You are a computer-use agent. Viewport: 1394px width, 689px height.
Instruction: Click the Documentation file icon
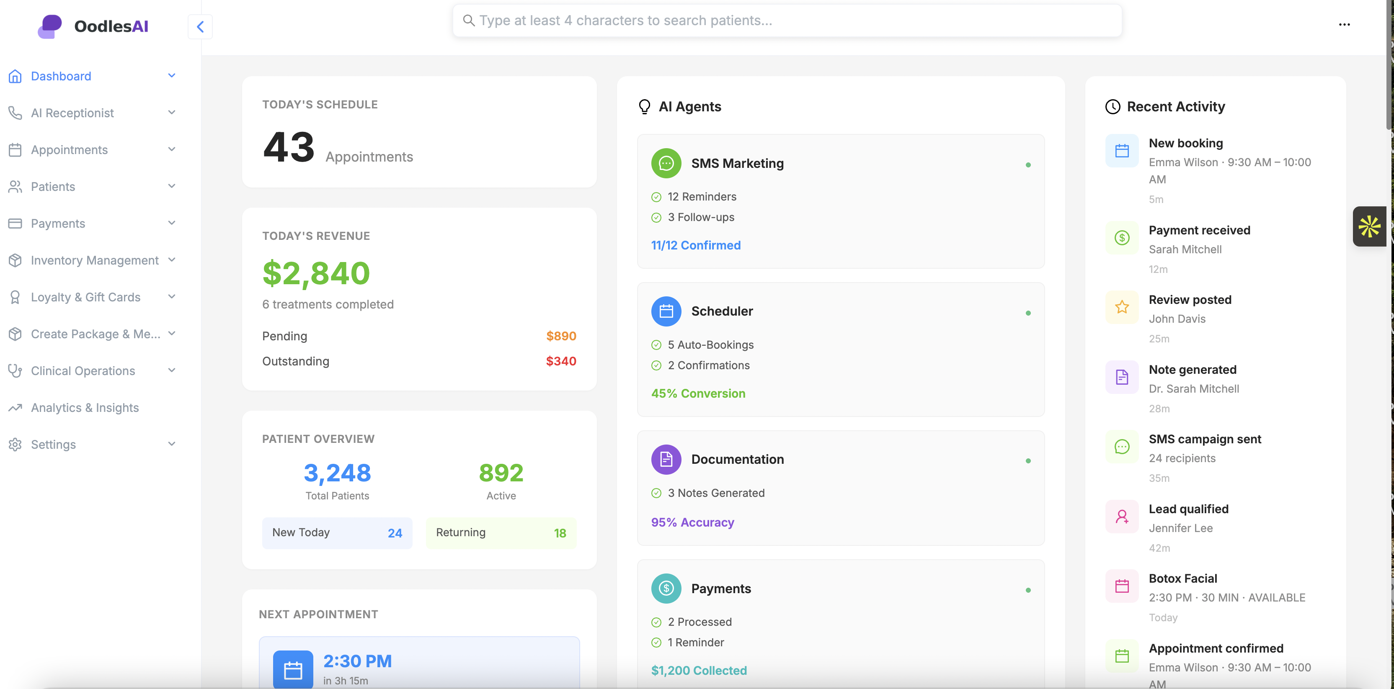pyautogui.click(x=666, y=460)
